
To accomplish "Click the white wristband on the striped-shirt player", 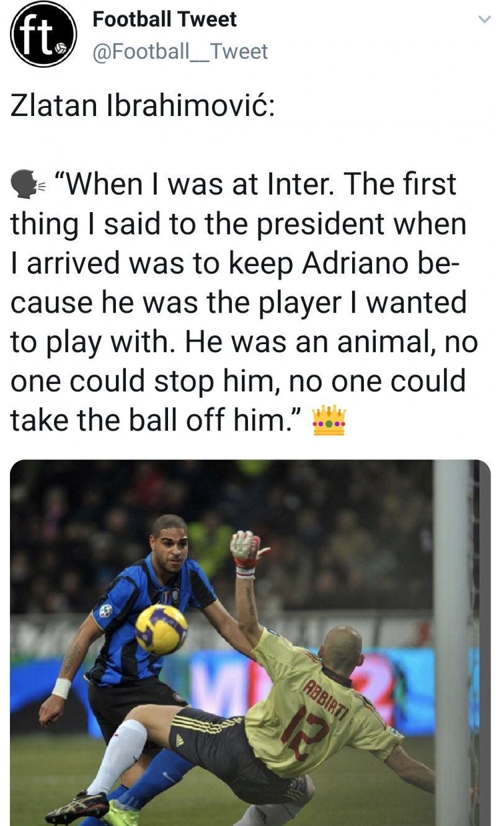I will tap(61, 688).
